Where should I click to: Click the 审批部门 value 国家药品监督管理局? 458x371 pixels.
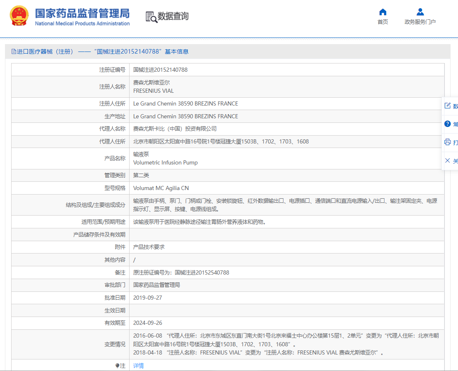(156, 285)
